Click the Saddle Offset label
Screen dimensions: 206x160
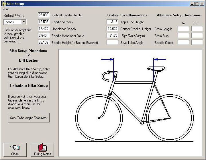pos(164,43)
